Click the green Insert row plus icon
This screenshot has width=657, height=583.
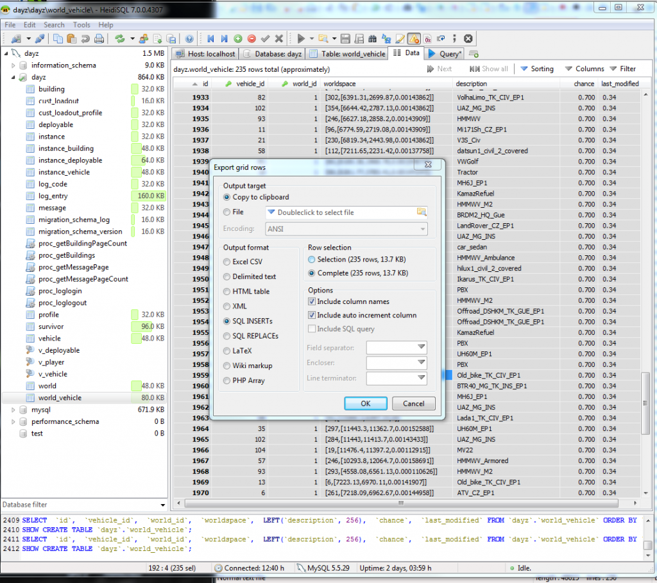tap(238, 39)
